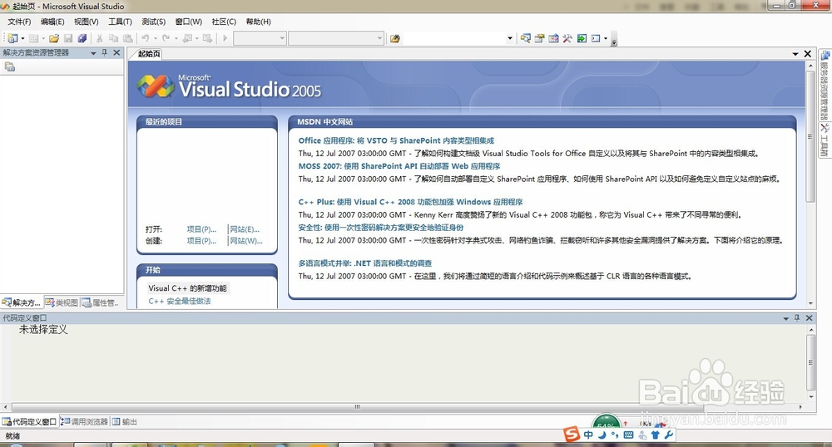Screen dimensions: 832x447
Task: Open the Toolbox tab on right sidebar
Action: 825,140
